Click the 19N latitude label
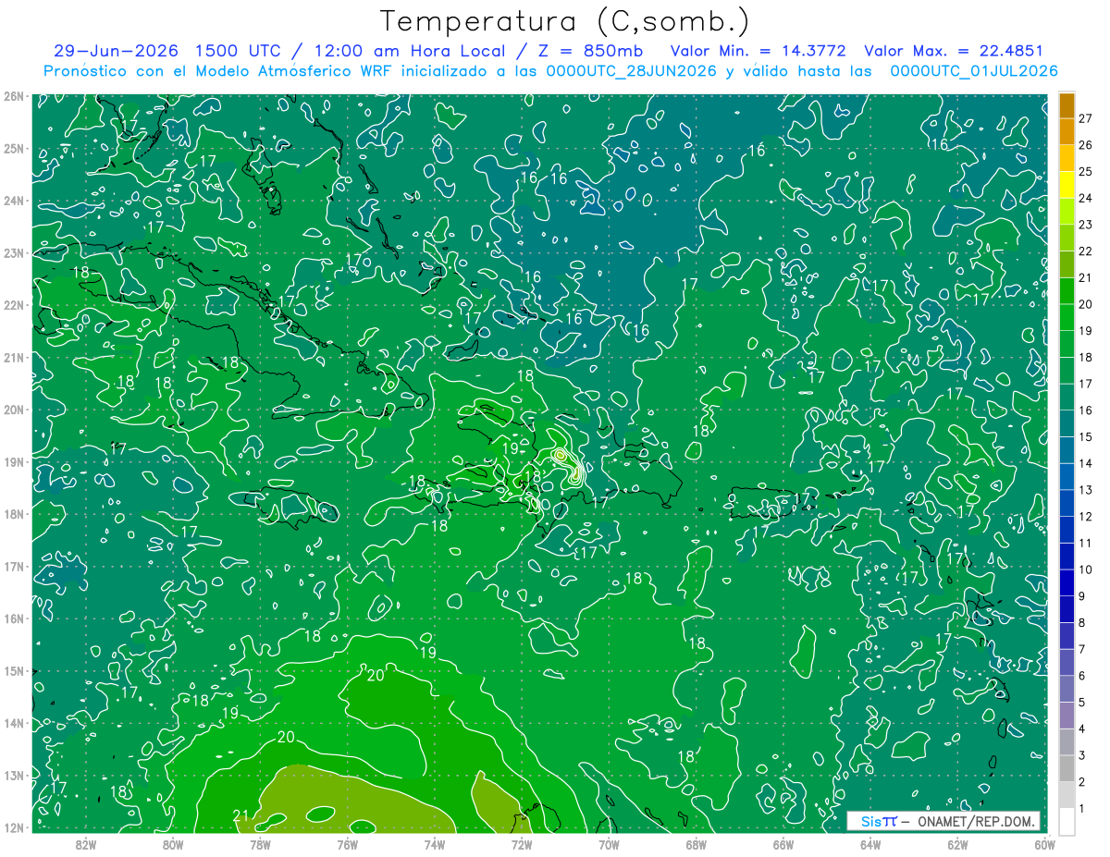The height and width of the screenshot is (857, 1110). [x=14, y=462]
